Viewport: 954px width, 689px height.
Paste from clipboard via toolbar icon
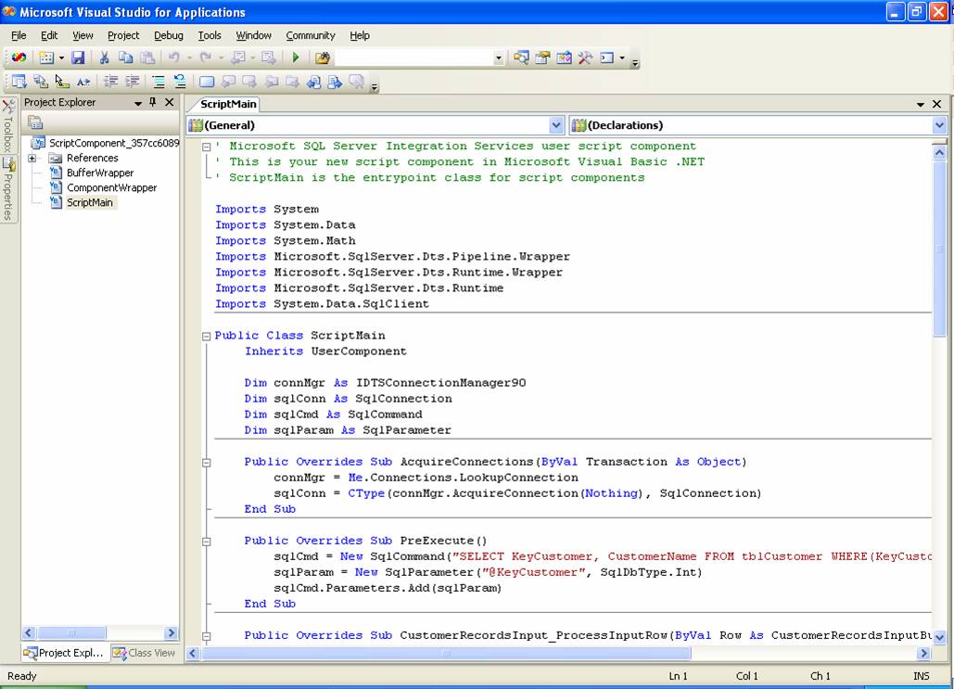pos(149,57)
